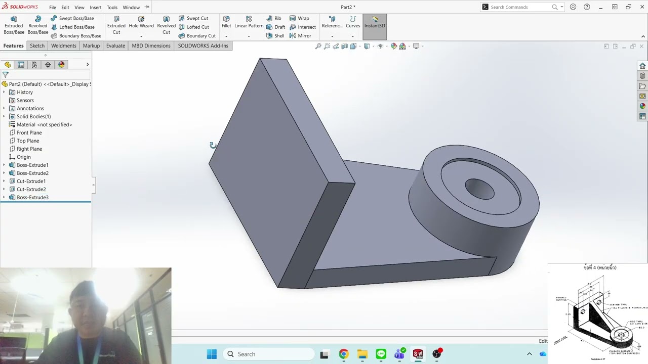The width and height of the screenshot is (648, 364).
Task: Select Boss-Extrude3 in feature tree
Action: 32,197
